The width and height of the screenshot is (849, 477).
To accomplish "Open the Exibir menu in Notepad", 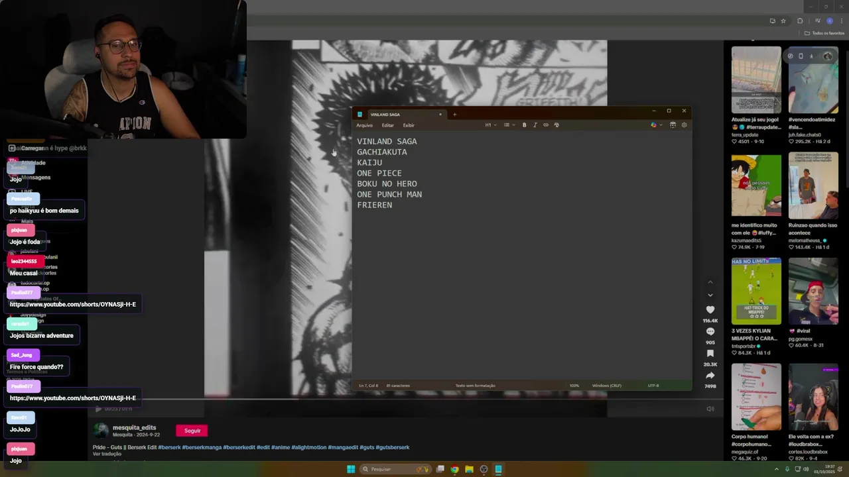I will pos(409,125).
